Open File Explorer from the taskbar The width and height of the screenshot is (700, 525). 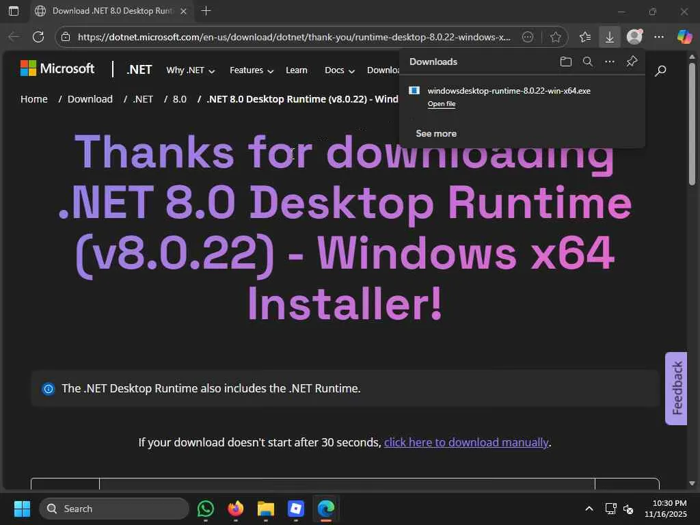pyautogui.click(x=266, y=509)
